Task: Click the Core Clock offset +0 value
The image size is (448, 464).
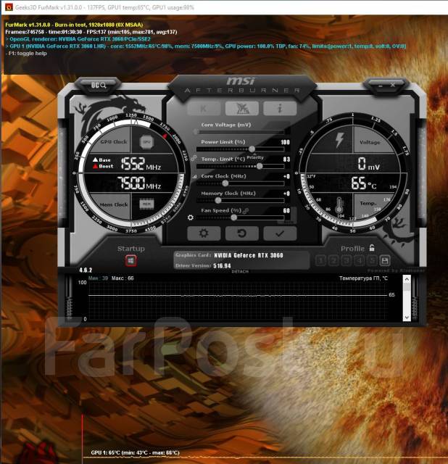Action: coord(287,176)
